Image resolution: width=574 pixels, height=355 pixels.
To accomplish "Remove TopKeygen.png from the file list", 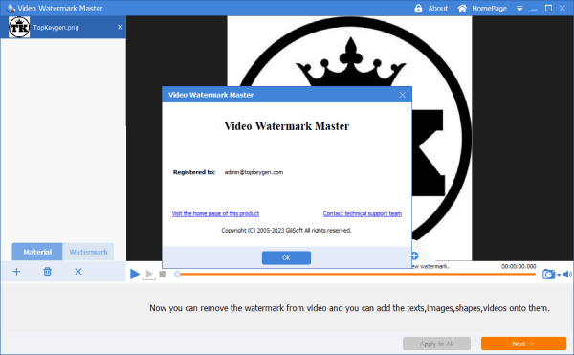I will (x=121, y=27).
